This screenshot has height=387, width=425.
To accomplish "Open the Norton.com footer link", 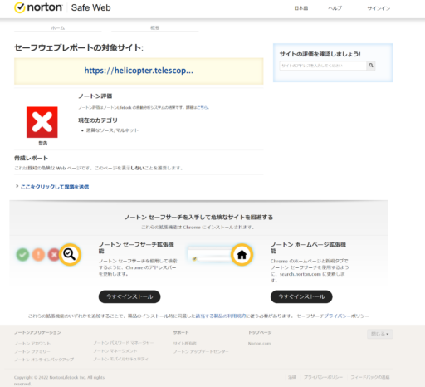I will [259, 344].
